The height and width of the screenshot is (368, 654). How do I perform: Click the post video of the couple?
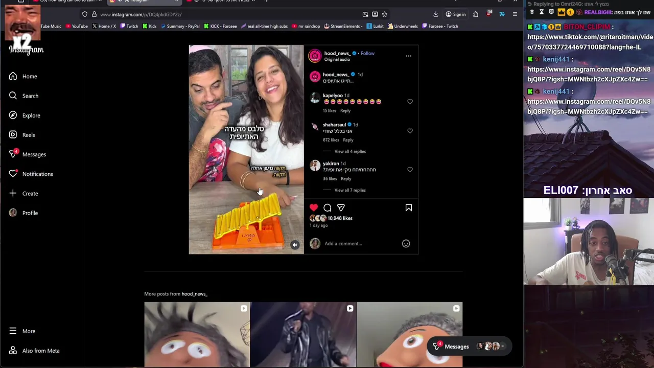246,149
